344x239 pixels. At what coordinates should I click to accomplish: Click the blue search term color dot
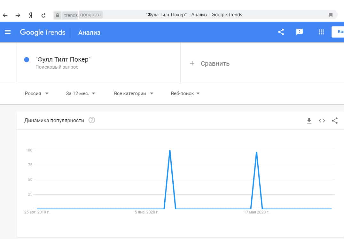pos(27,60)
